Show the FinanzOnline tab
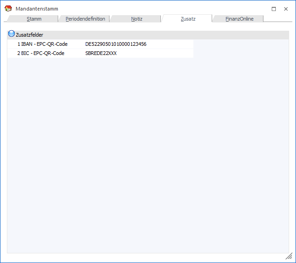Viewport: 296px width, 263px height. 239,19
